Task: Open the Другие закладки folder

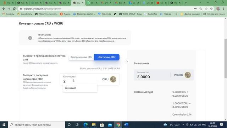Action: tap(190, 14)
